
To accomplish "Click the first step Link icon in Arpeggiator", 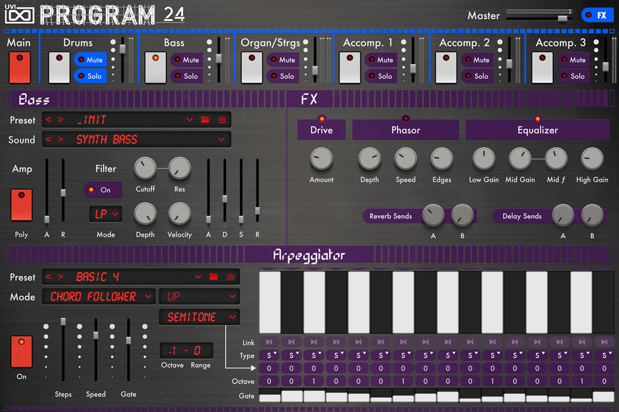I will click(x=269, y=342).
